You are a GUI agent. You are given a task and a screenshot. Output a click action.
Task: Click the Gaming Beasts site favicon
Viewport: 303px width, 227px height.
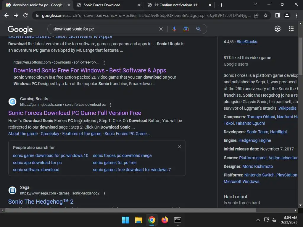[12, 102]
